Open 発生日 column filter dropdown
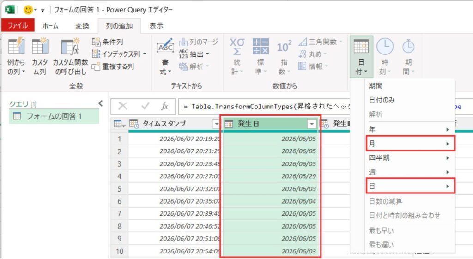 coord(312,124)
